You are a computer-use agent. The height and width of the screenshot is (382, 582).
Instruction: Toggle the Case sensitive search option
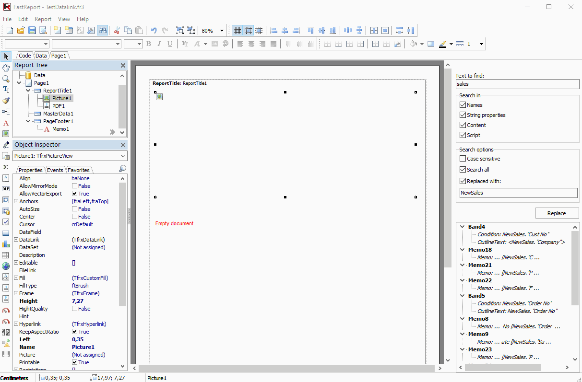463,159
